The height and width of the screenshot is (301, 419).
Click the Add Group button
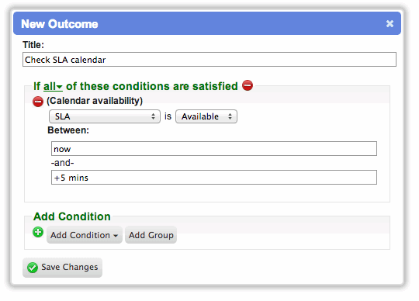[x=151, y=235]
